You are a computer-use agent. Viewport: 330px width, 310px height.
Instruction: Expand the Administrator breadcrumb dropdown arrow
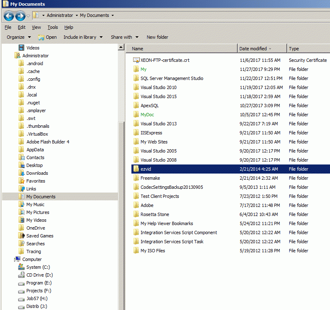tap(77, 15)
